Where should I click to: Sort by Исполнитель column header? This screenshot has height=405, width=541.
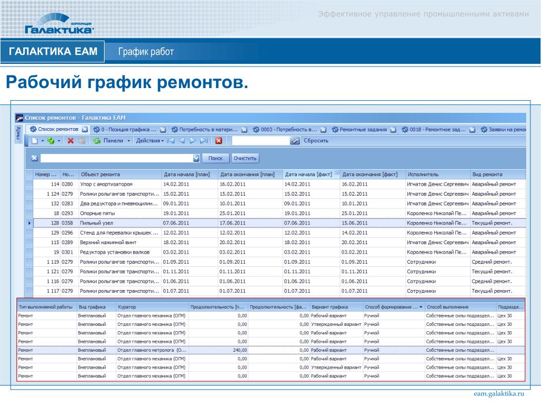point(437,174)
